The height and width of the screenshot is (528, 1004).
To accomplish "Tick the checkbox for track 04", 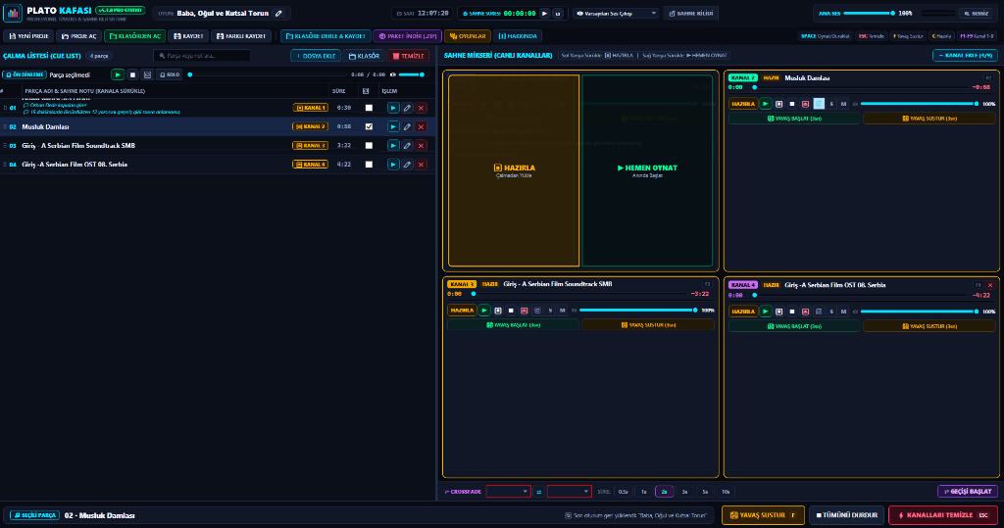I will (x=369, y=165).
